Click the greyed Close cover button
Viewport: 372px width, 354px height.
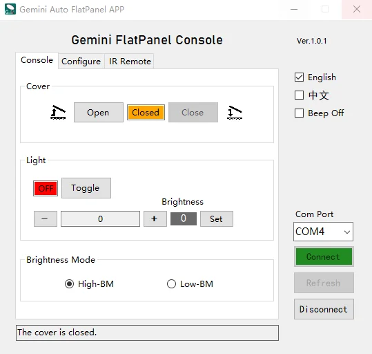[x=193, y=113]
